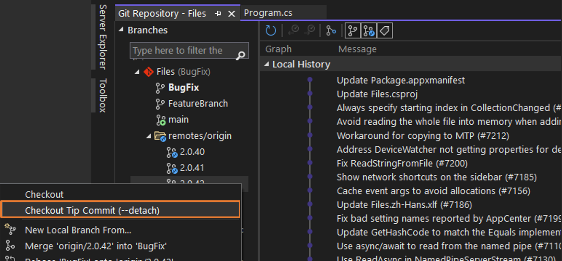The width and height of the screenshot is (562, 261).
Task: Collapse the remotes/origin tree node
Action: [x=149, y=136]
